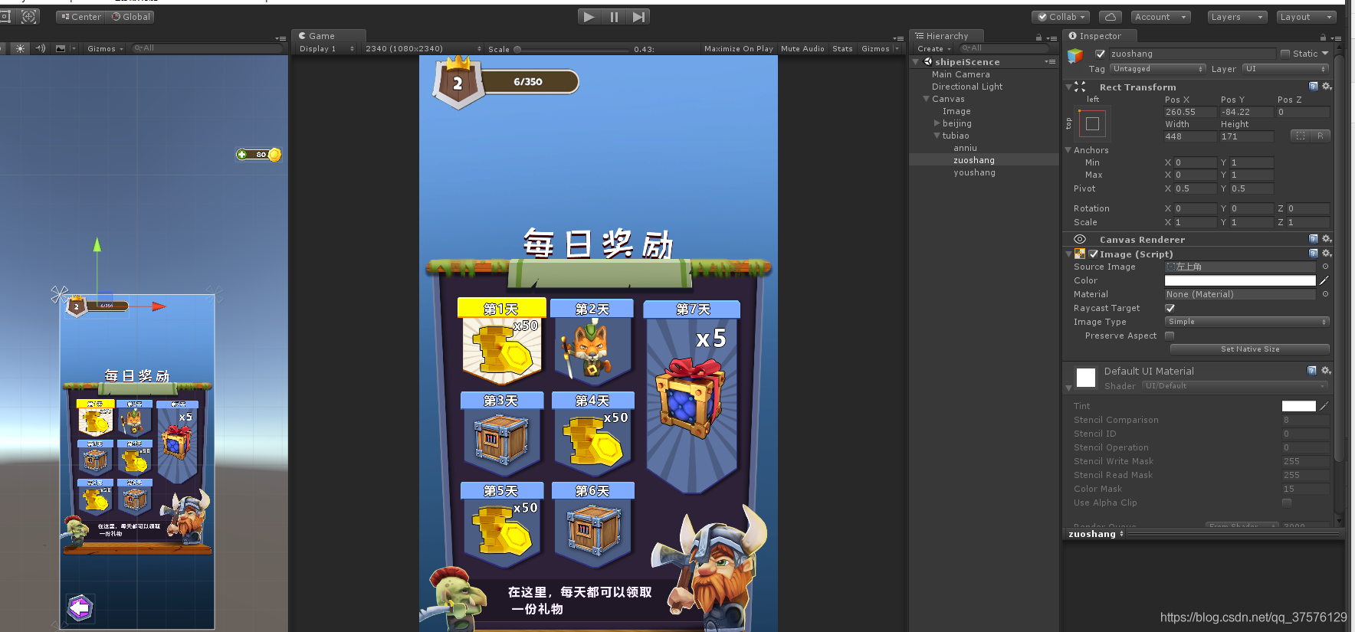Viewport: 1355px width, 632px height.
Task: Select the combined Transform tool
Action: point(29,16)
